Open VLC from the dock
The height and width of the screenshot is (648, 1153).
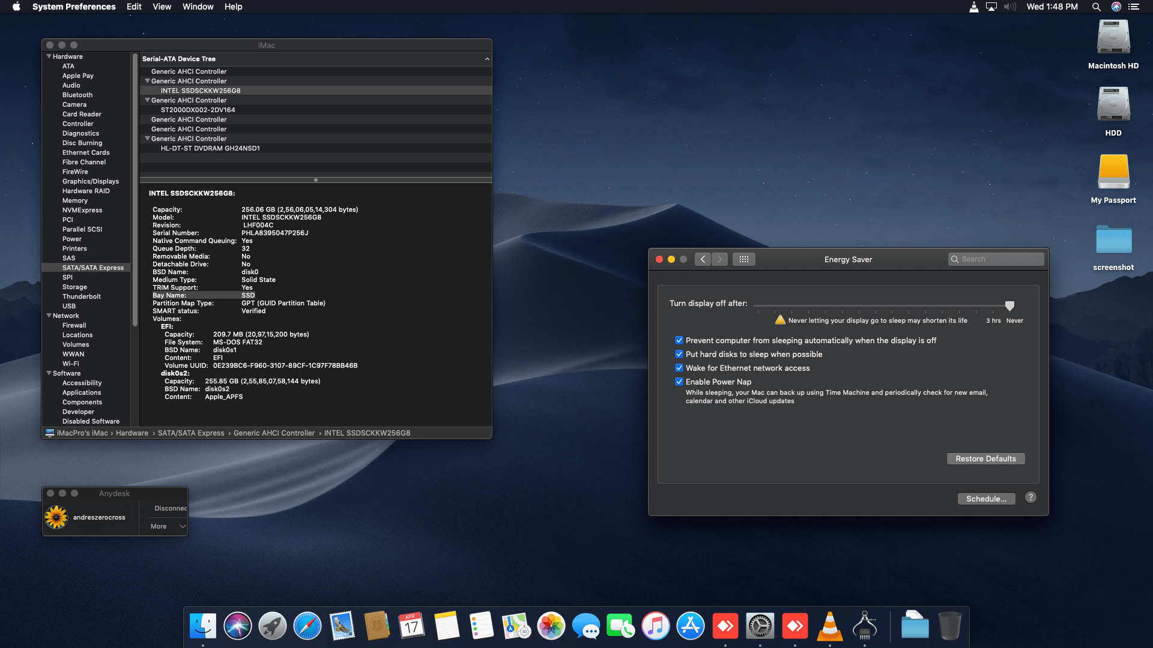[829, 626]
